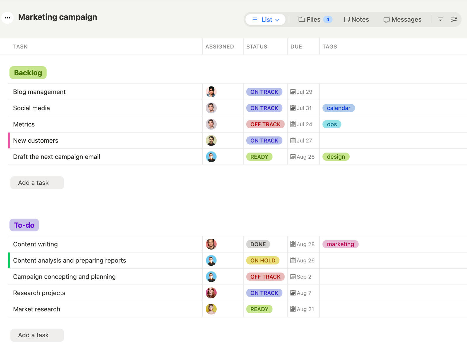The image size is (467, 358).
Task: Change READY status of Draft campaign email
Action: click(259, 157)
